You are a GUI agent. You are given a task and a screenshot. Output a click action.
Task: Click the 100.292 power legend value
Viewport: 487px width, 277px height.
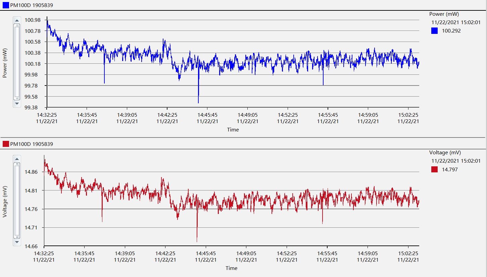[x=451, y=31]
